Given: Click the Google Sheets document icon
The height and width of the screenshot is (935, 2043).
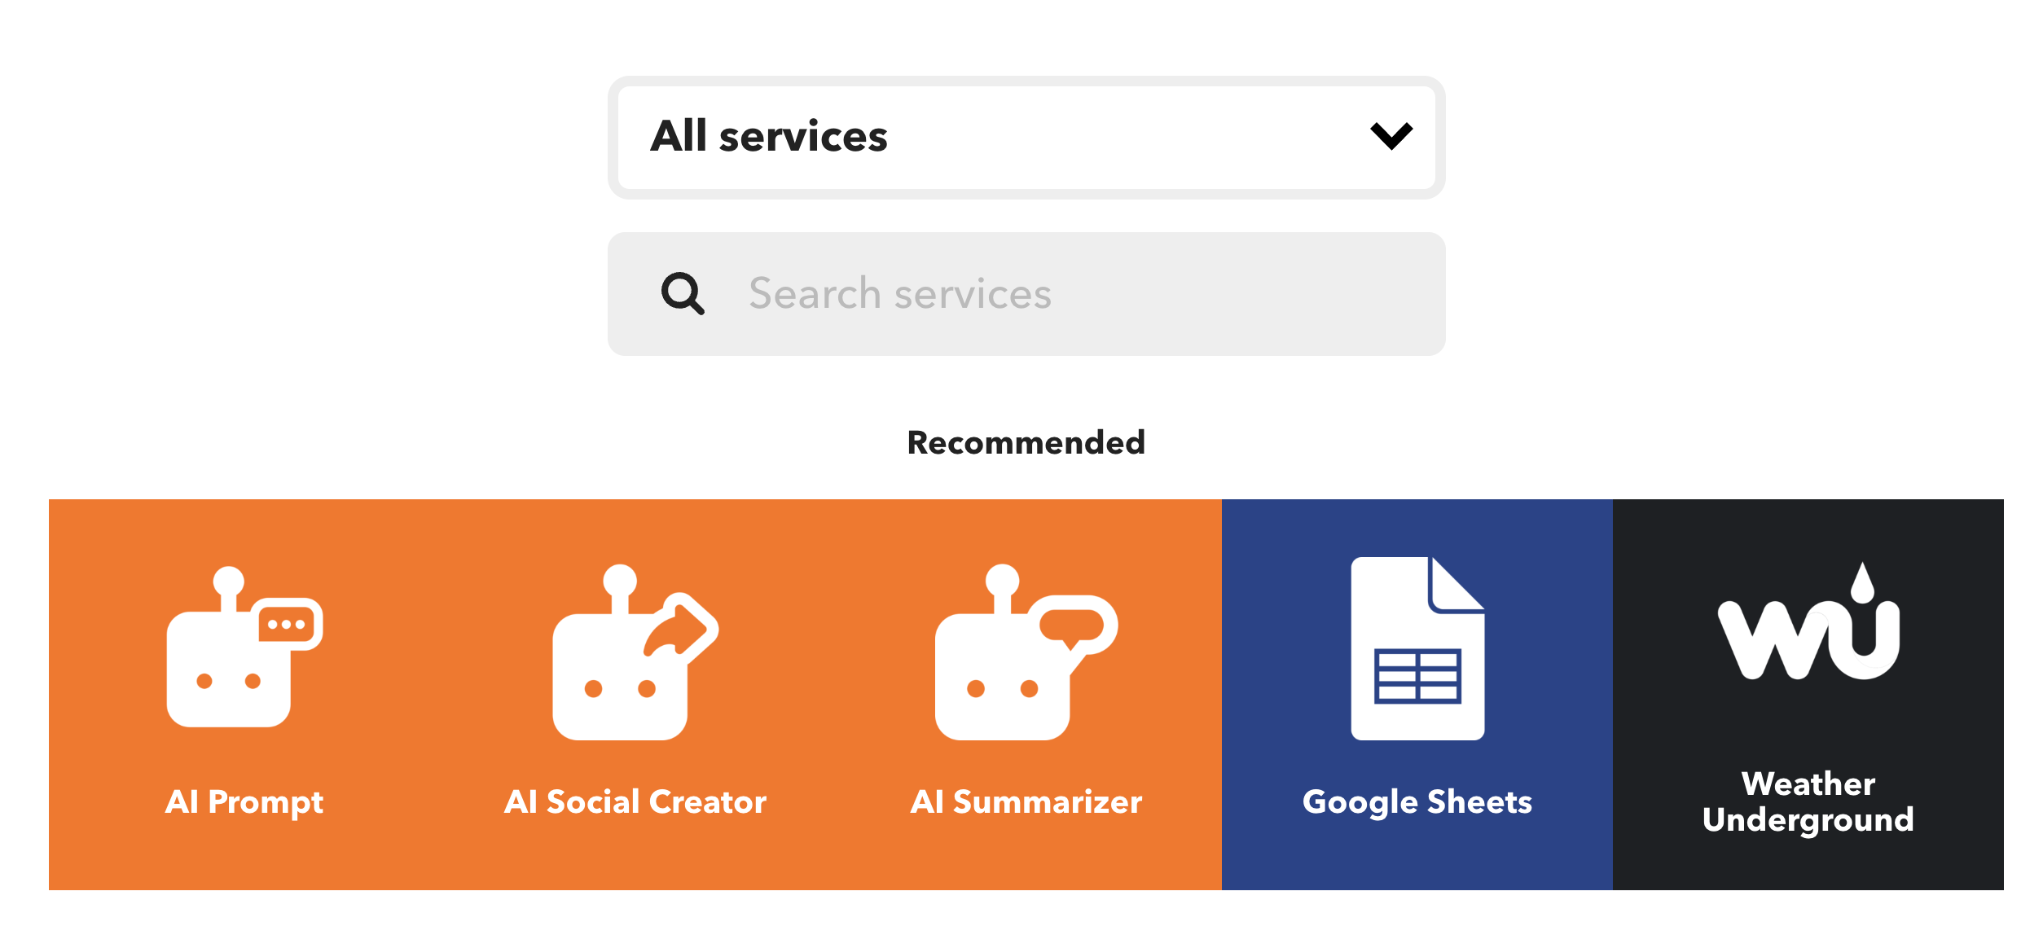Looking at the screenshot, I should pos(1417,648).
